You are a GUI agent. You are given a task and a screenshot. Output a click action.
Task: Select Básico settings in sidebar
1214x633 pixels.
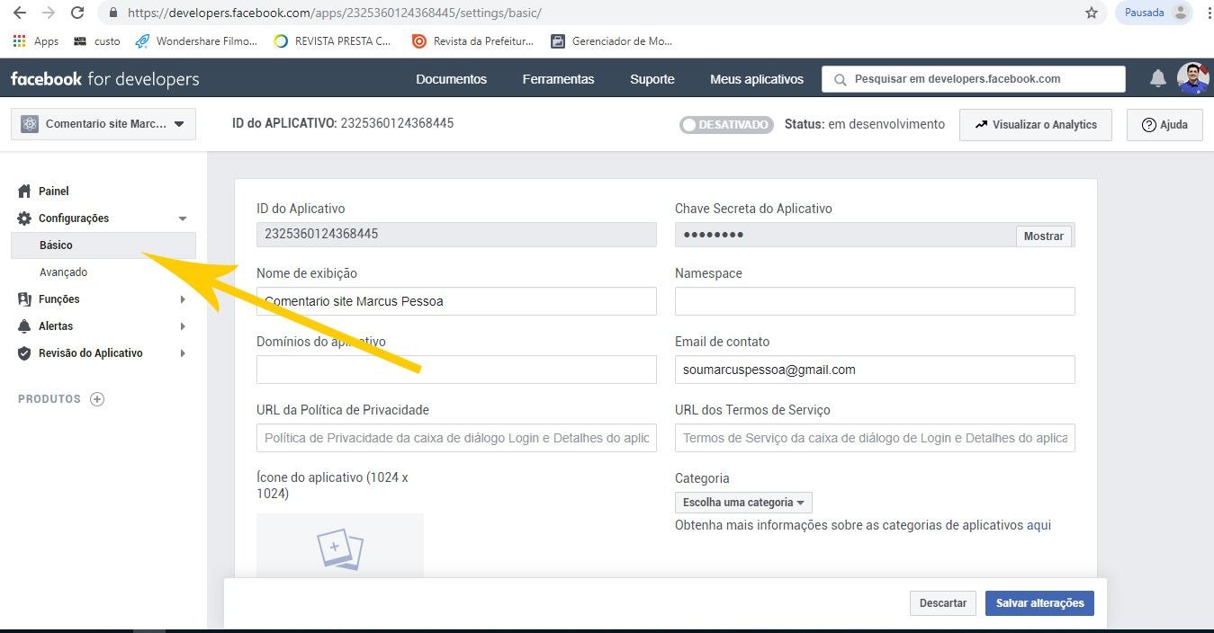pyautogui.click(x=103, y=245)
